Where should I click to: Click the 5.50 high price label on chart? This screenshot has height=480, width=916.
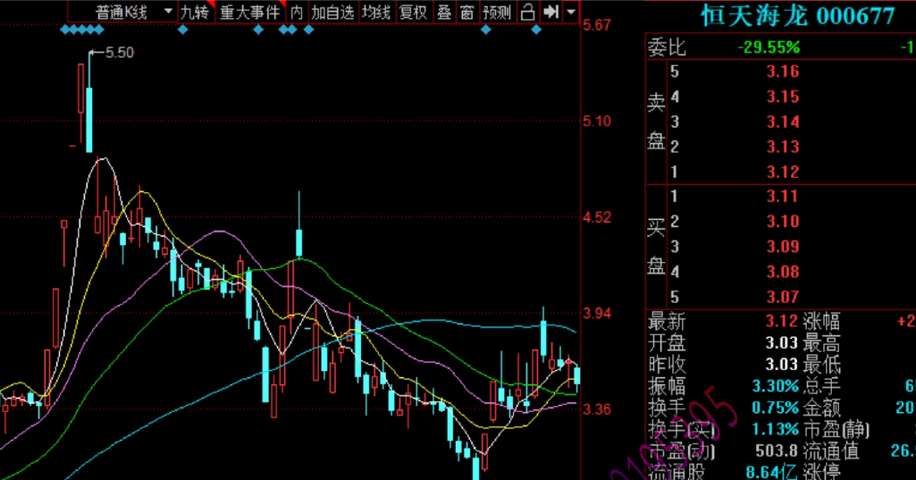coord(119,53)
